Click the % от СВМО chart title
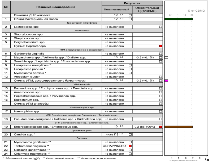Image resolution: width=213 pixels, height=162 pixels. (x=196, y=11)
